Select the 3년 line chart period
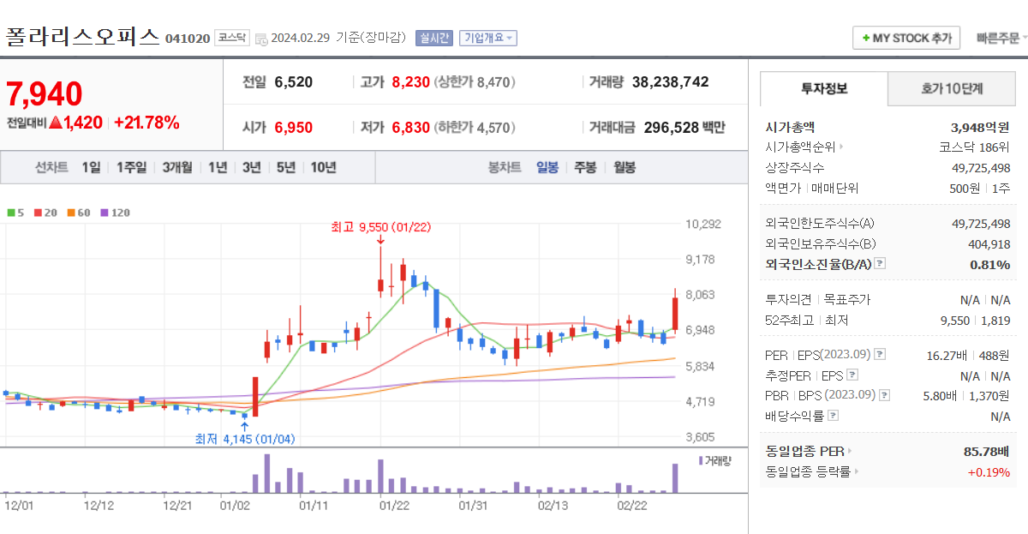The image size is (1028, 534). 251,167
